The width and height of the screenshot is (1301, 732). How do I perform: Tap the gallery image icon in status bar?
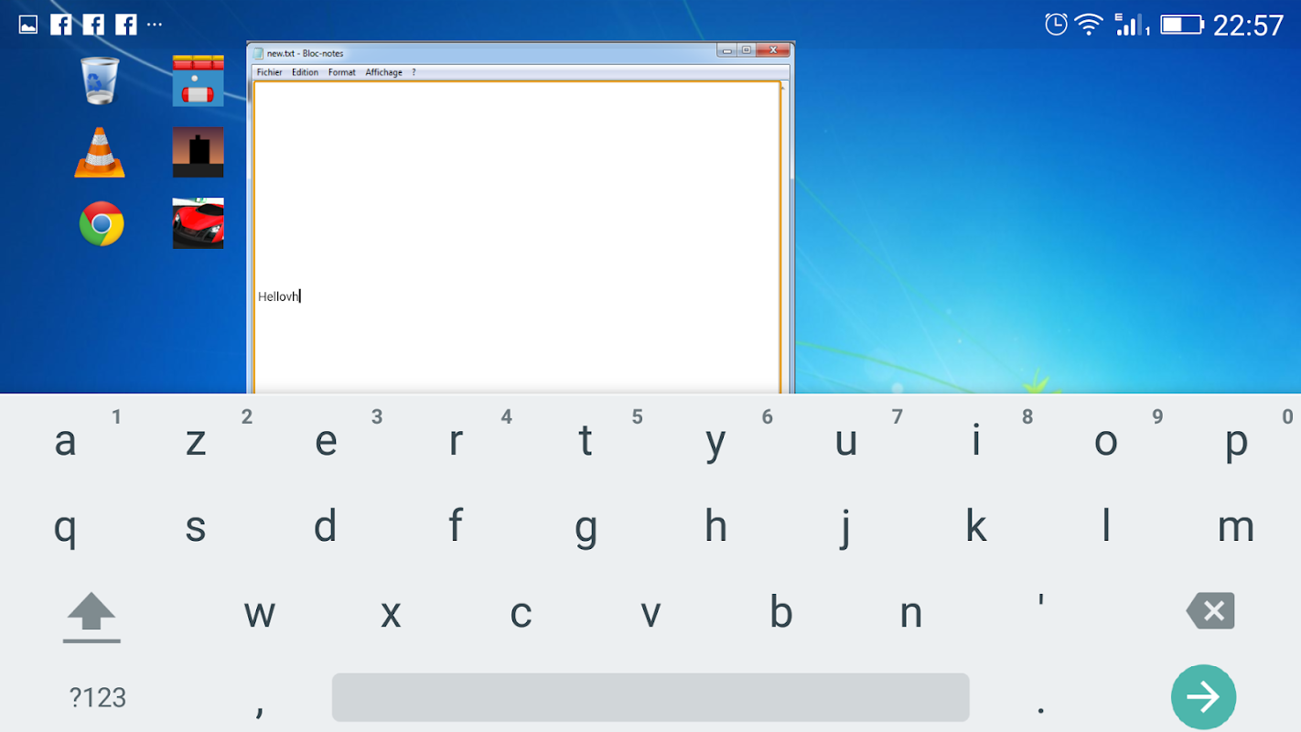click(28, 25)
